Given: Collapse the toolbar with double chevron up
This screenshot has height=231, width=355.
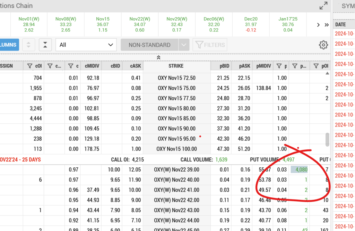Looking at the screenshot, I should point(158,58).
